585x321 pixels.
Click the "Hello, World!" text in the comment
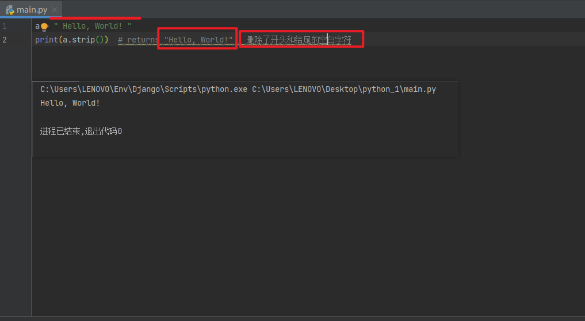coord(198,40)
